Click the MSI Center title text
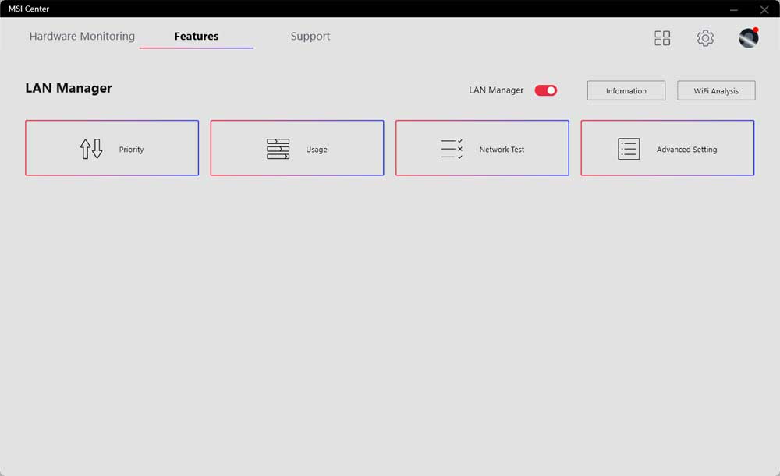 pos(29,9)
